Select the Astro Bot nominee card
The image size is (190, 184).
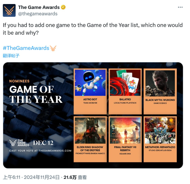[x=90, y=91]
